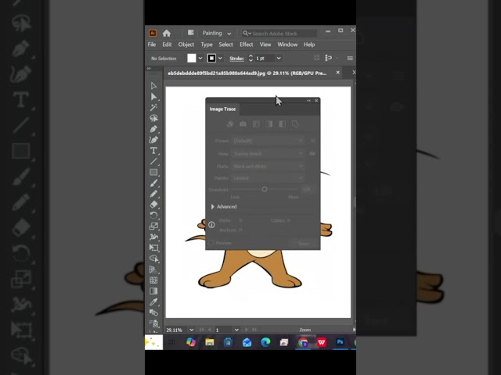
Task: Click the Threshold slider handle
Action: tap(265, 189)
